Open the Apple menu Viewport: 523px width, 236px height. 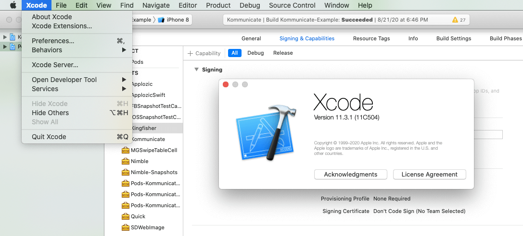(13, 5)
